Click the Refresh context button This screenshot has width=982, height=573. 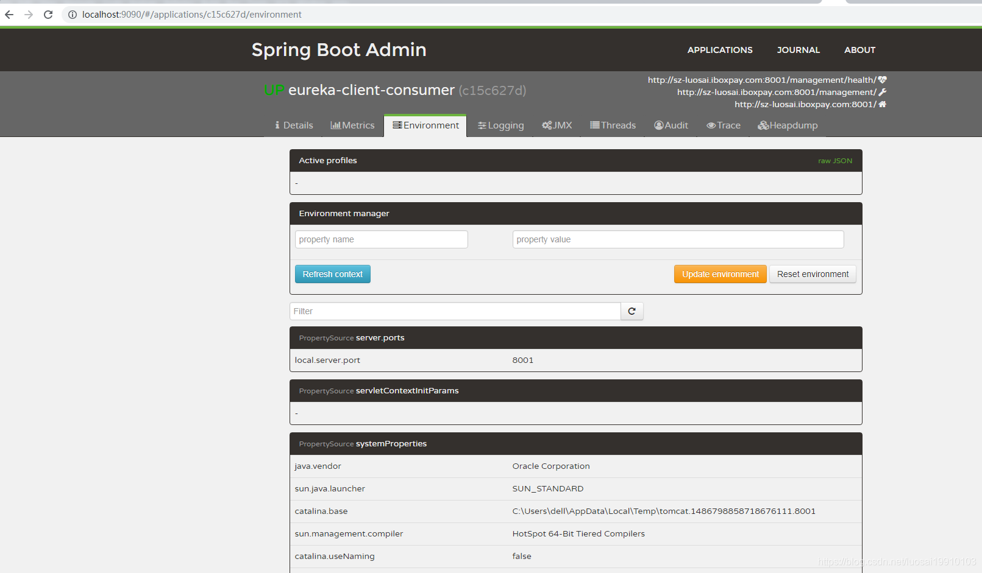(x=333, y=274)
